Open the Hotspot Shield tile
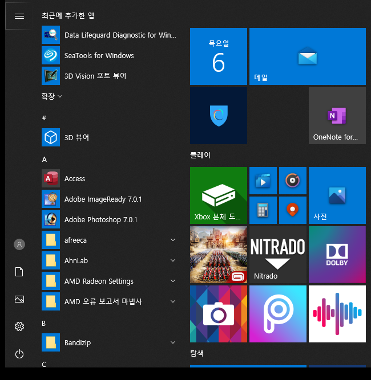The width and height of the screenshot is (371, 380). 219,116
